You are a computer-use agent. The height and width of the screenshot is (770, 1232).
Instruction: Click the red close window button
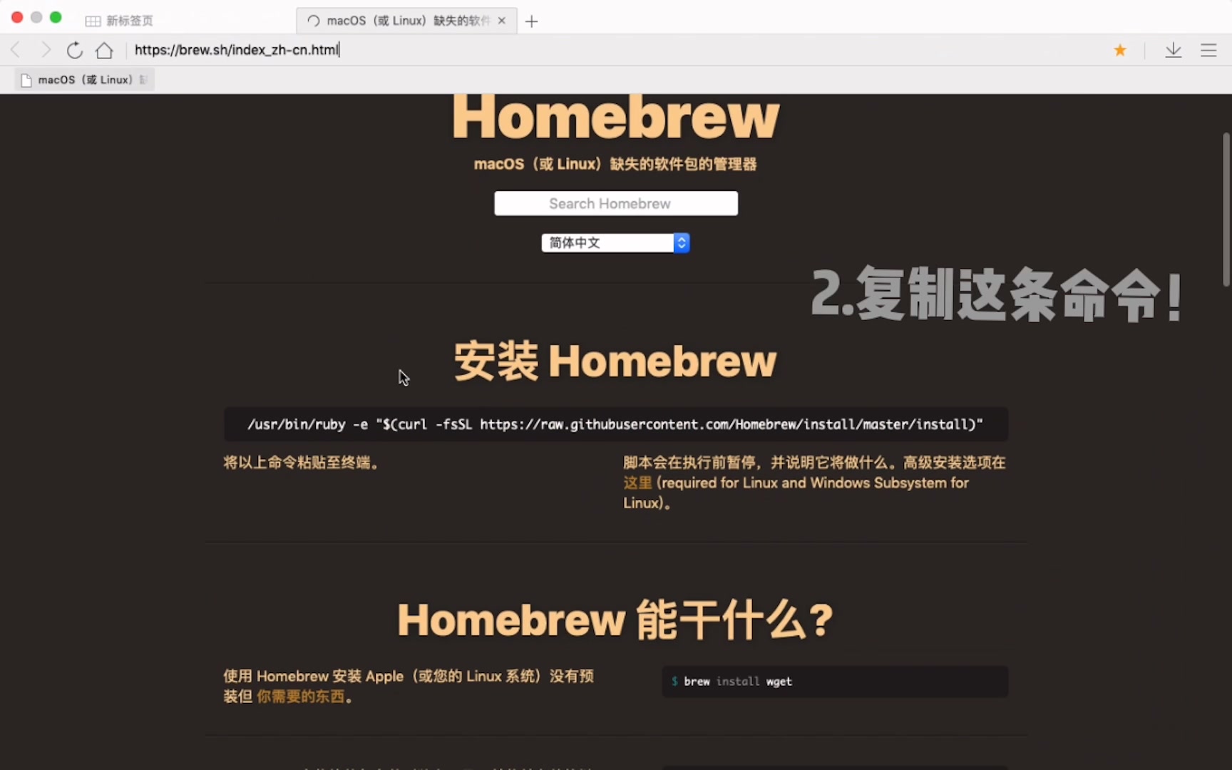click(17, 17)
